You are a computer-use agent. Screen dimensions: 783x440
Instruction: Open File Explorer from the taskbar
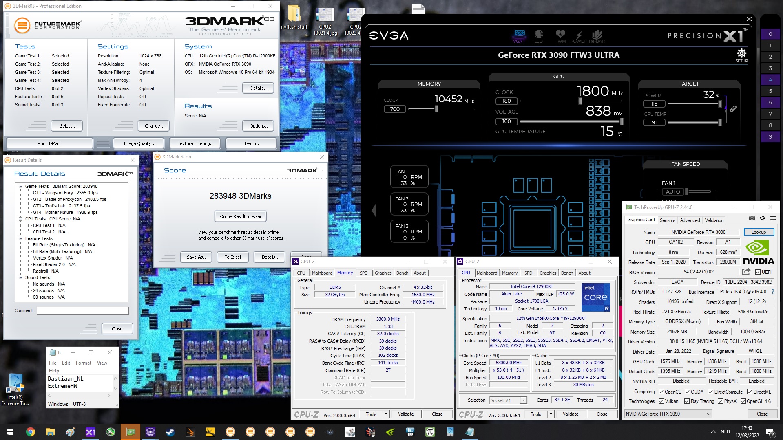50,432
